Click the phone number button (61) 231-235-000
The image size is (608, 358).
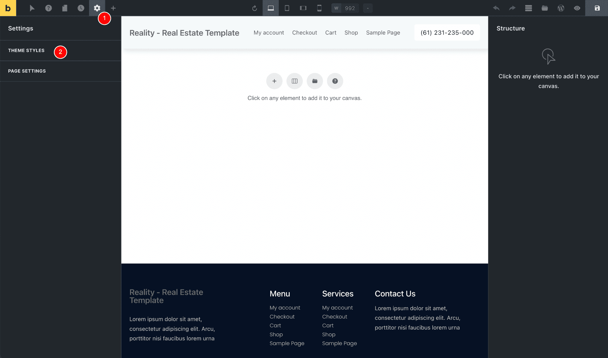(447, 33)
